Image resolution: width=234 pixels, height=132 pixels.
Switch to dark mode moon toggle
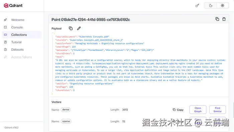pos(211,6)
